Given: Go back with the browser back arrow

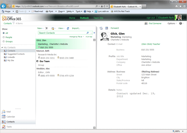Looking at the screenshot, I should 3,6.
